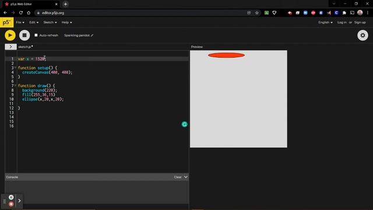Click the green extension icon in toolbar
373x210 pixels.
pyautogui.click(x=266, y=13)
